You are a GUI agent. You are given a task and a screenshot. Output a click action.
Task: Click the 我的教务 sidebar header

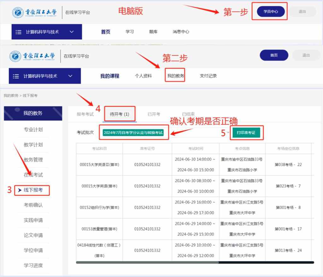(x=33, y=113)
